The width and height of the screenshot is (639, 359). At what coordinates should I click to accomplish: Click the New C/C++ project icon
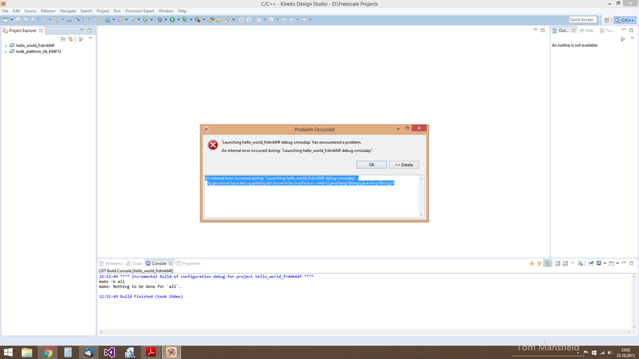[x=107, y=20]
